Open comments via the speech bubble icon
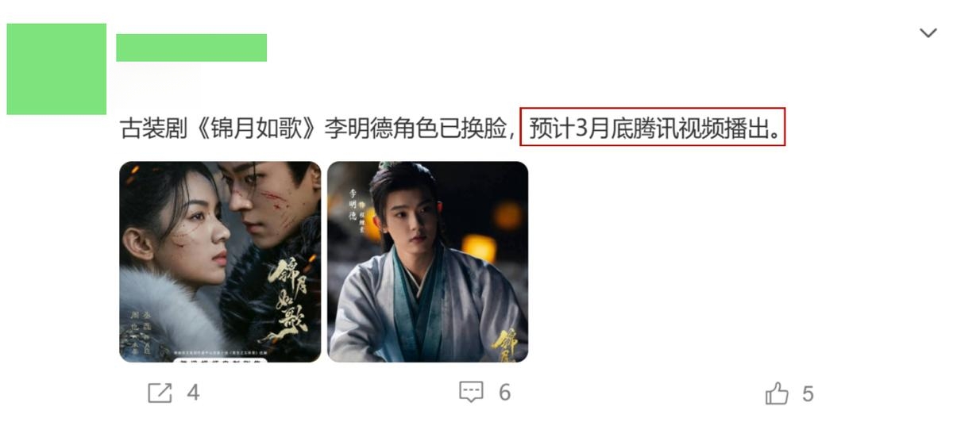Image resolution: width=953 pixels, height=422 pixels. [x=471, y=392]
